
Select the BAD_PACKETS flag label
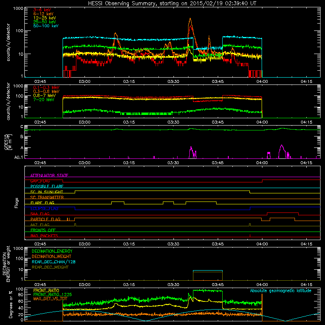pyautogui.click(x=44, y=236)
